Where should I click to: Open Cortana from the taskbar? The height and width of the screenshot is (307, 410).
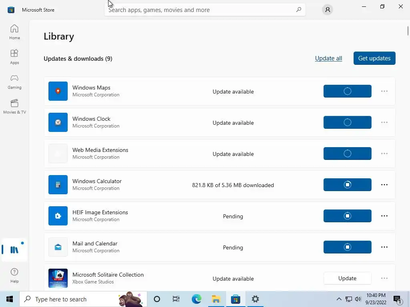[157, 299]
